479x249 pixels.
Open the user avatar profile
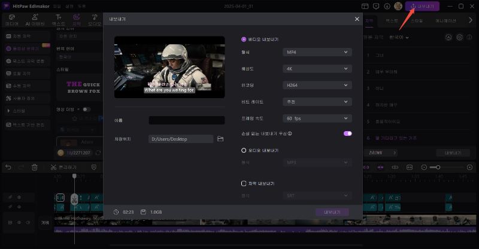(398, 6)
